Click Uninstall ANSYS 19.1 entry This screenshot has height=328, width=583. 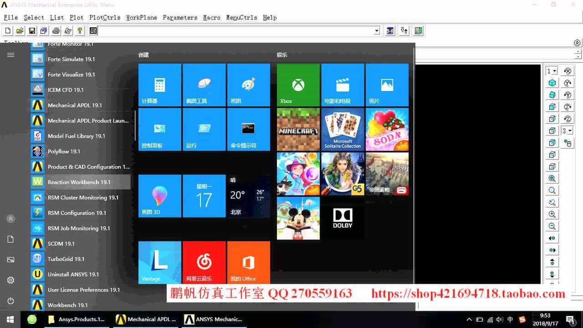point(73,274)
